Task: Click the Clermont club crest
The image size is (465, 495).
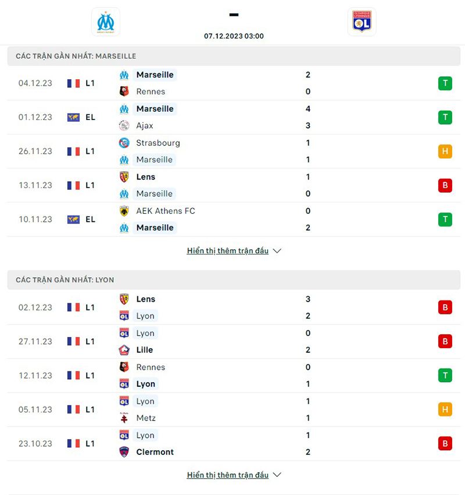Action: coord(124,452)
